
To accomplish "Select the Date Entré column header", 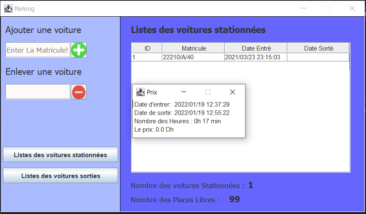I will click(256, 48).
